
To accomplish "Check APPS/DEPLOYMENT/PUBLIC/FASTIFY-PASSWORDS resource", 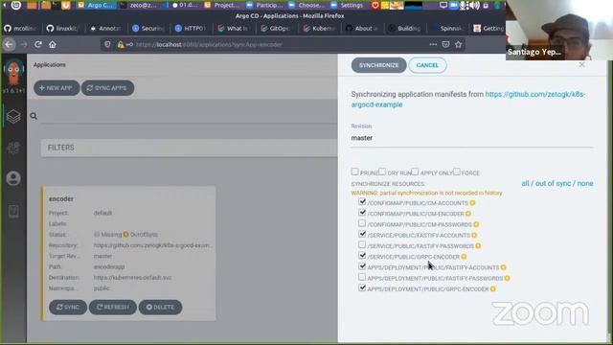I will 362,277.
